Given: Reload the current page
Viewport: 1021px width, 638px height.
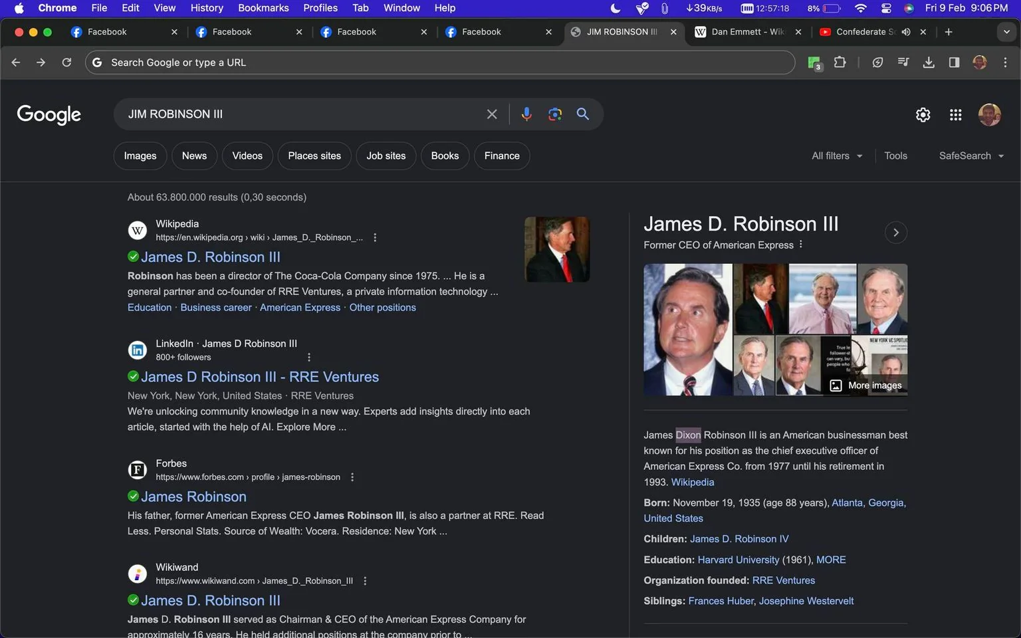Looking at the screenshot, I should pos(66,62).
